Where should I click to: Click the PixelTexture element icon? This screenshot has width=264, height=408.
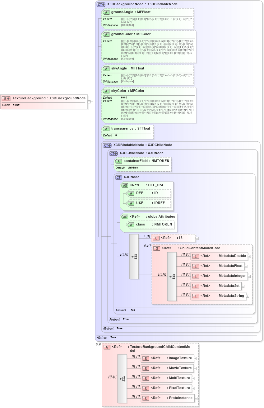pos(146,388)
